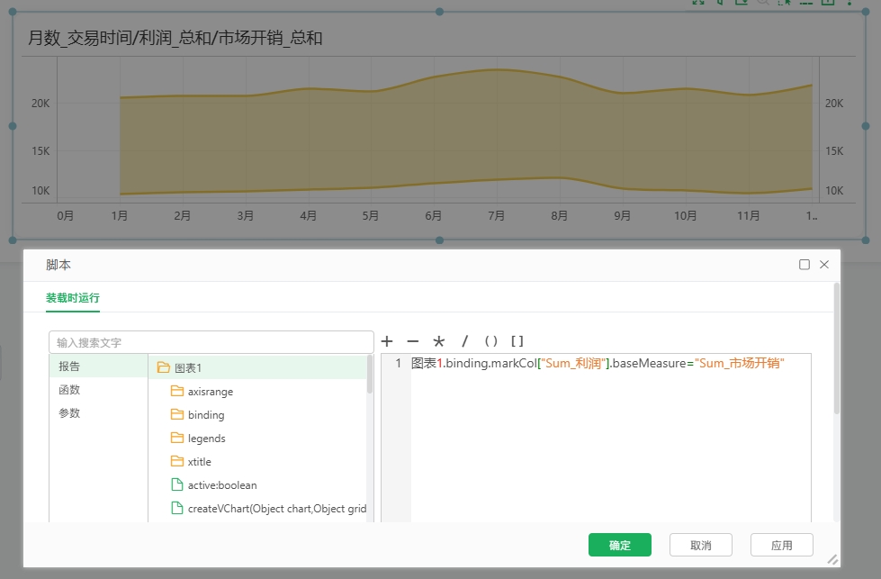Switch to the 装载时运行 tab
The height and width of the screenshot is (579, 881).
pos(73,298)
